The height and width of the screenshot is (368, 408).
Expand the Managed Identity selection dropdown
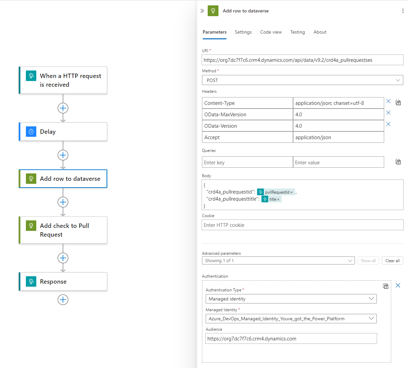pos(371,319)
